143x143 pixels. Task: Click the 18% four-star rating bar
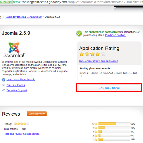[x=114, y=128]
